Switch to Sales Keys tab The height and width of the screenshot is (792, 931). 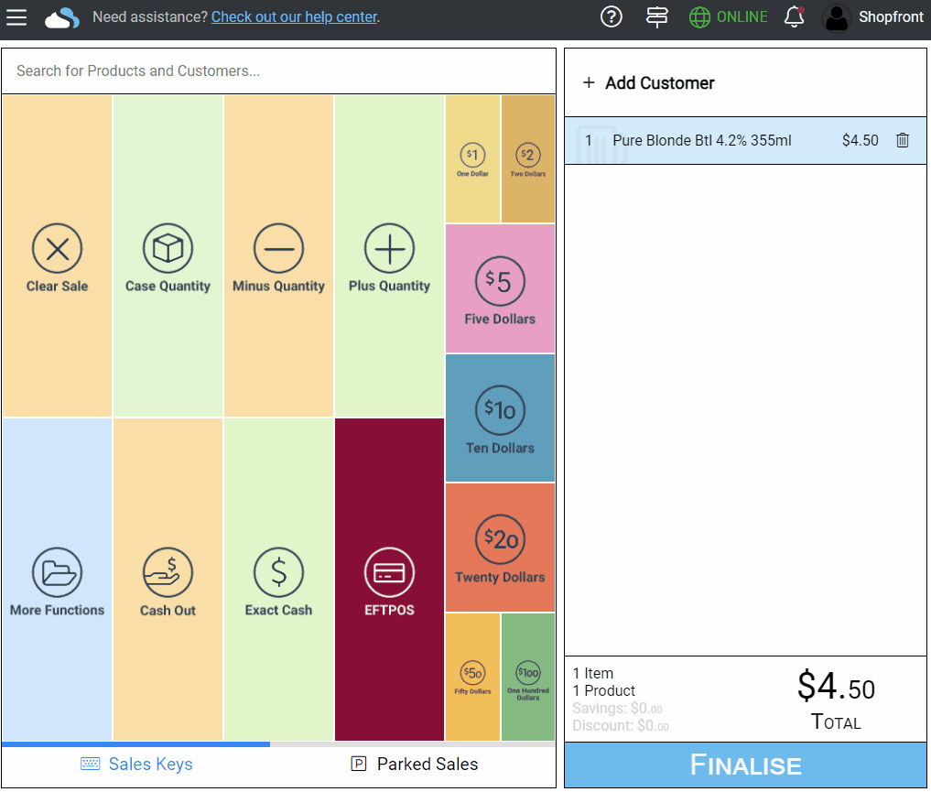coord(136,765)
